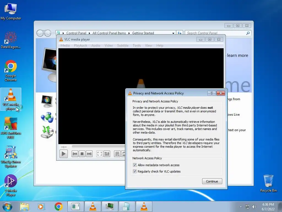The height and width of the screenshot is (212, 282).
Task: Toggle VLC fullscreen mode
Action: pos(99,154)
